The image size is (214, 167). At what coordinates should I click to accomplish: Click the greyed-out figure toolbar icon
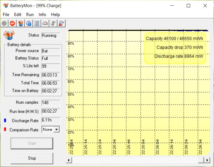[x=53, y=23]
